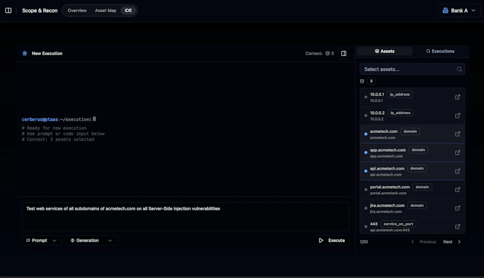Deselect the acmetech.com asset dot

(x=366, y=134)
